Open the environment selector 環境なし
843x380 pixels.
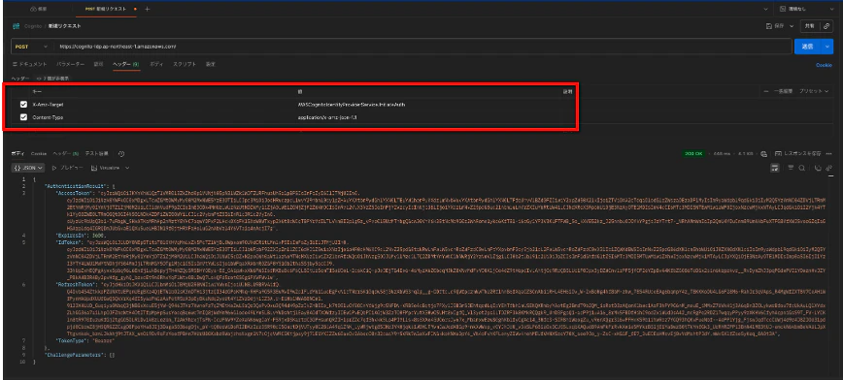point(806,9)
